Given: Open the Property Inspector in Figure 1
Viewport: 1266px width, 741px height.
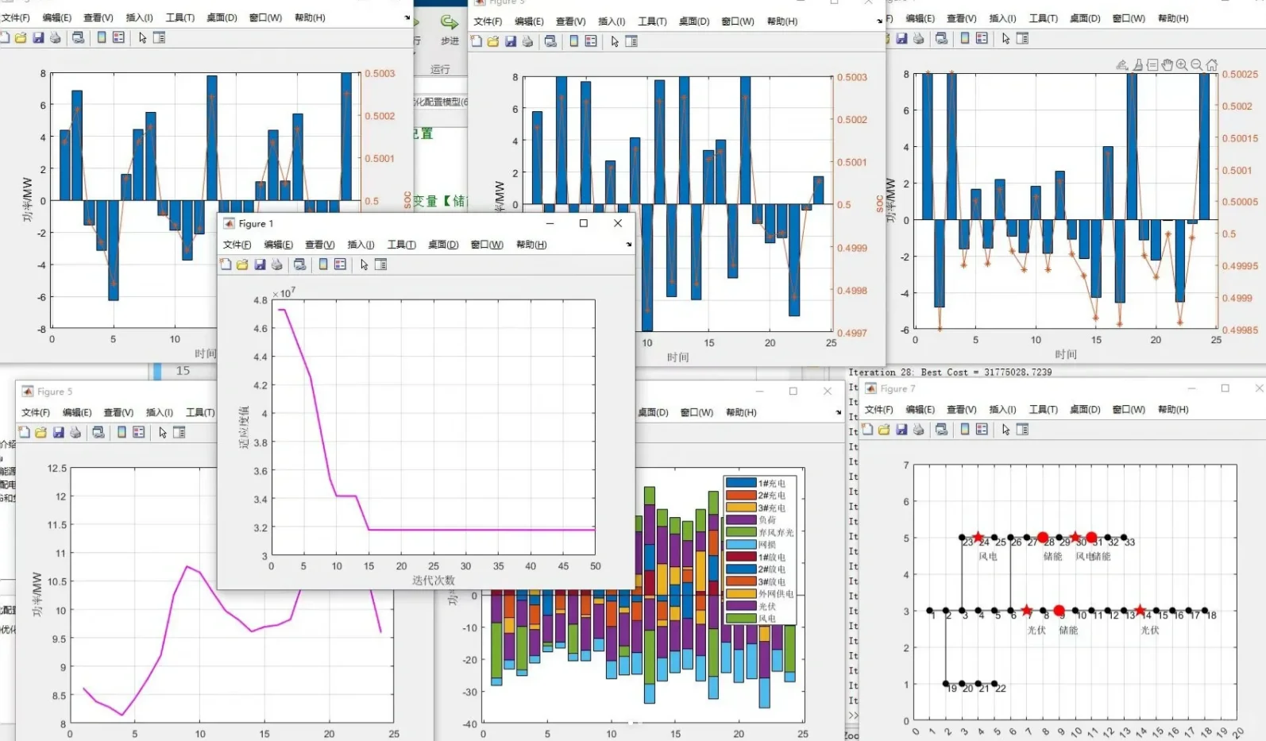Looking at the screenshot, I should click(x=380, y=264).
